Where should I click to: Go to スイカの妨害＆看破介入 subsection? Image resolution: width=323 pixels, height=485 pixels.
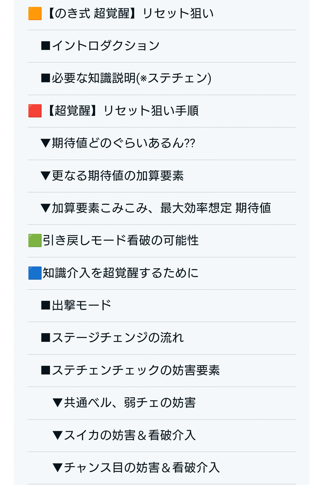click(161, 436)
